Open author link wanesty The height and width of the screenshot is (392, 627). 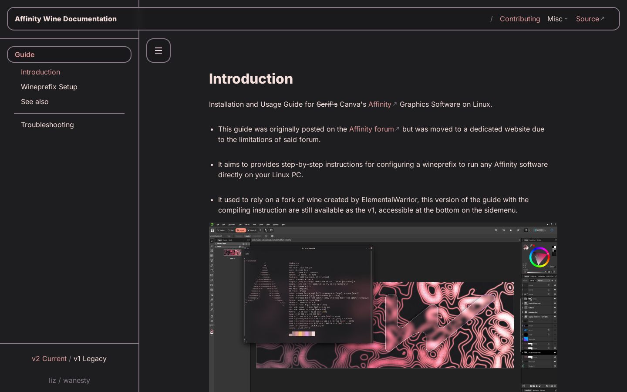pyautogui.click(x=77, y=380)
